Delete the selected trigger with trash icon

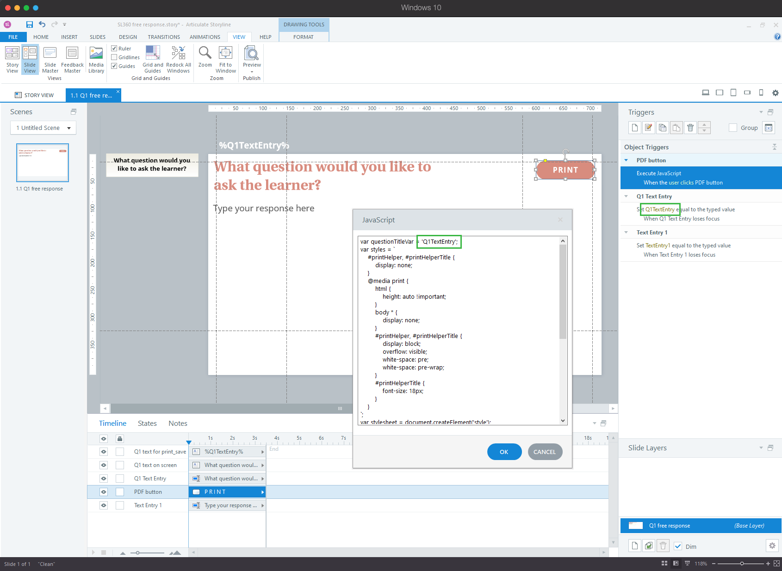[x=690, y=128]
